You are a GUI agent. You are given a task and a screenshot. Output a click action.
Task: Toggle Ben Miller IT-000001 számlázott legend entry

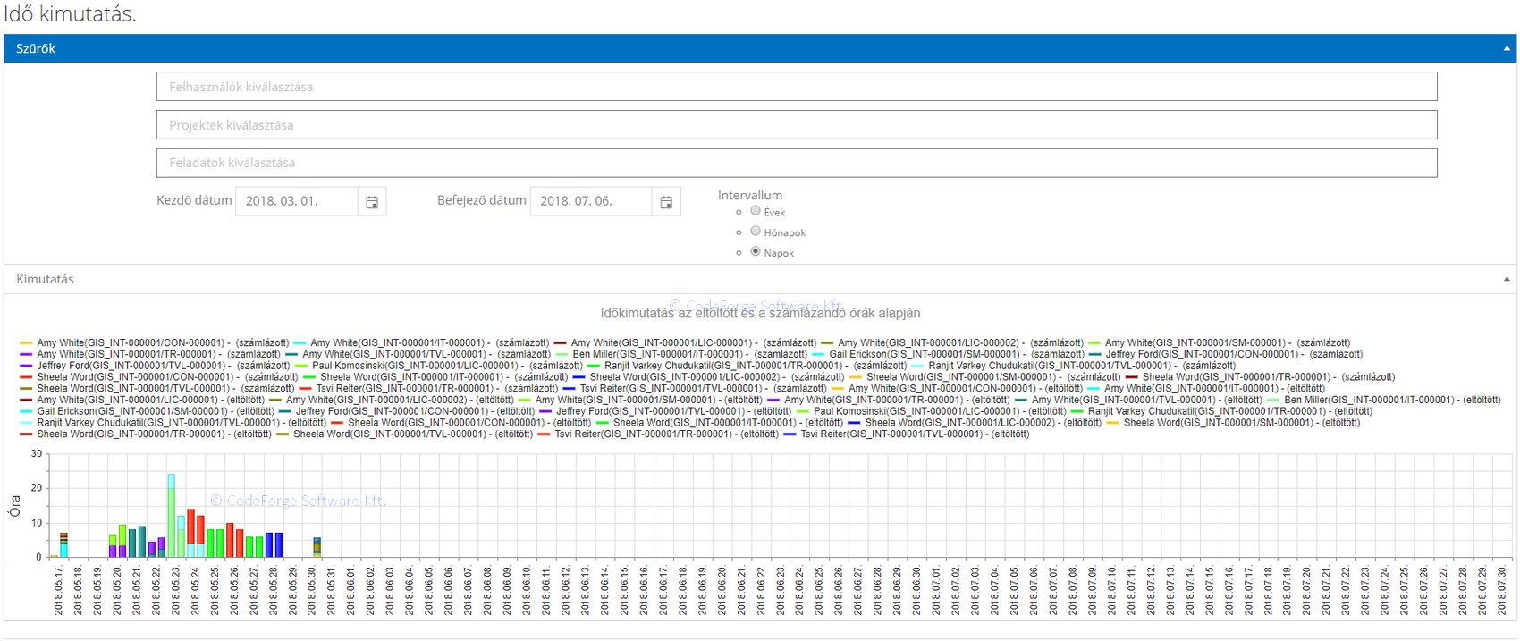pyautogui.click(x=657, y=355)
